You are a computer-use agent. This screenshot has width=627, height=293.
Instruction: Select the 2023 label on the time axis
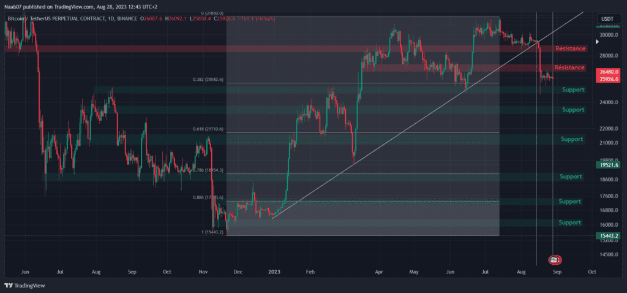(x=274, y=272)
